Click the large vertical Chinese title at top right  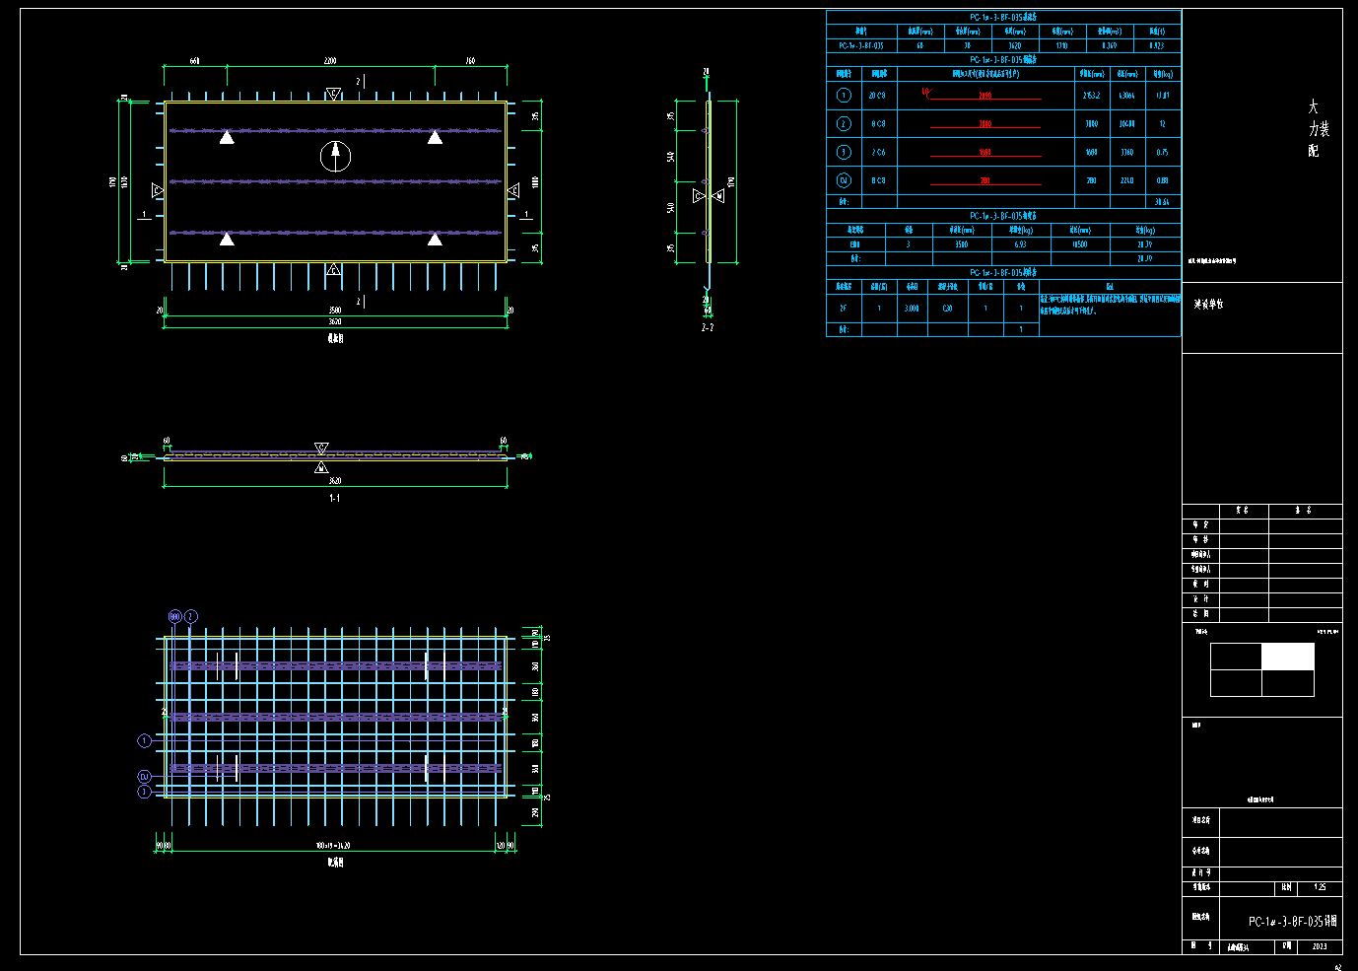point(1318,128)
